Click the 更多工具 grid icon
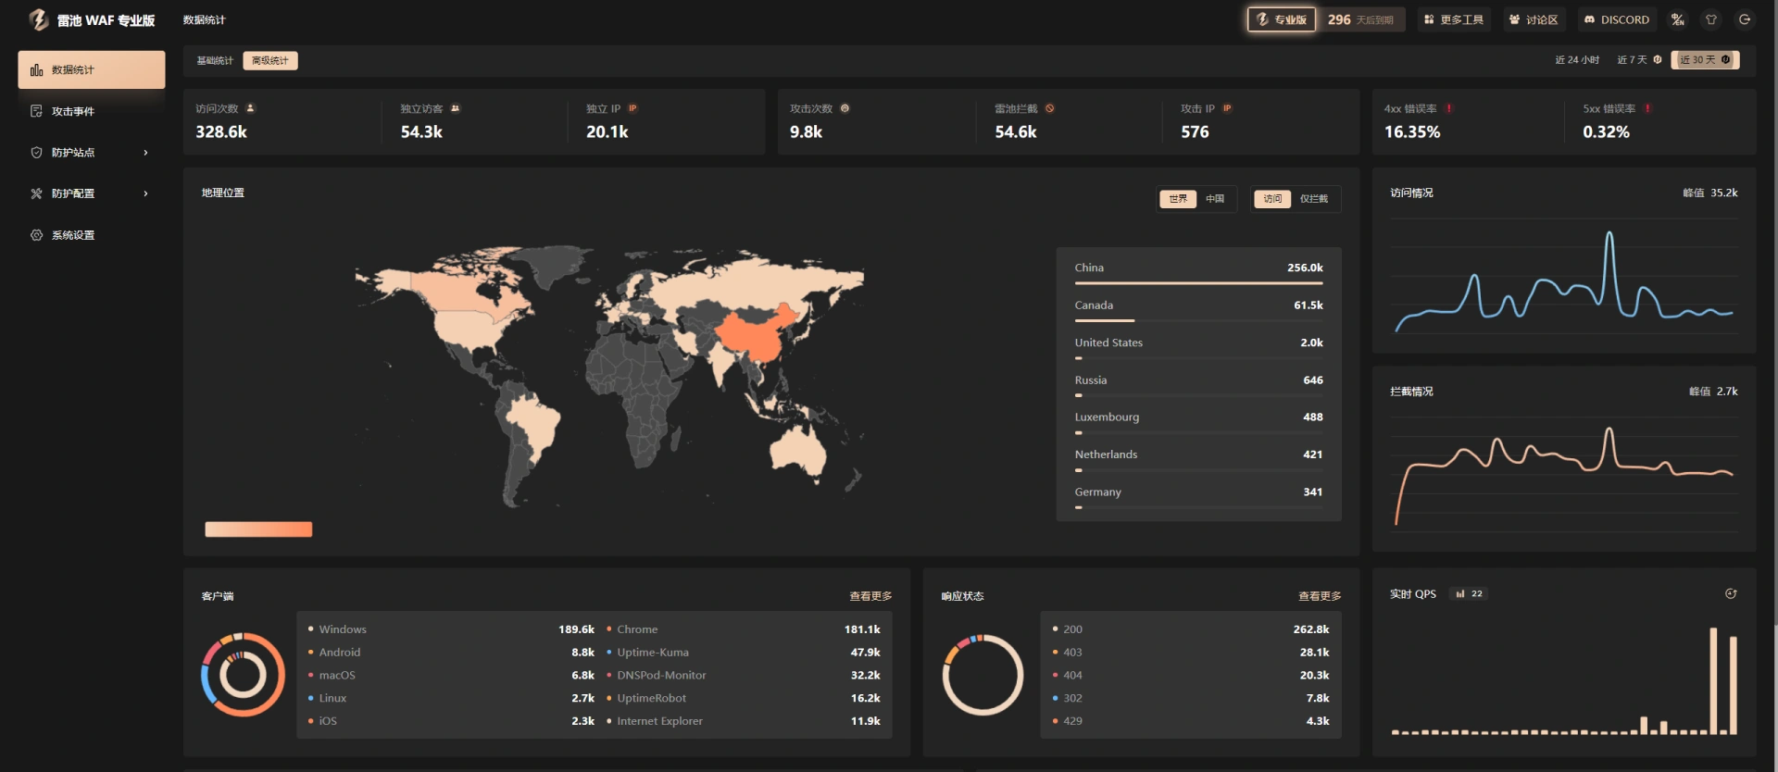1778x772 pixels. pos(1429,19)
